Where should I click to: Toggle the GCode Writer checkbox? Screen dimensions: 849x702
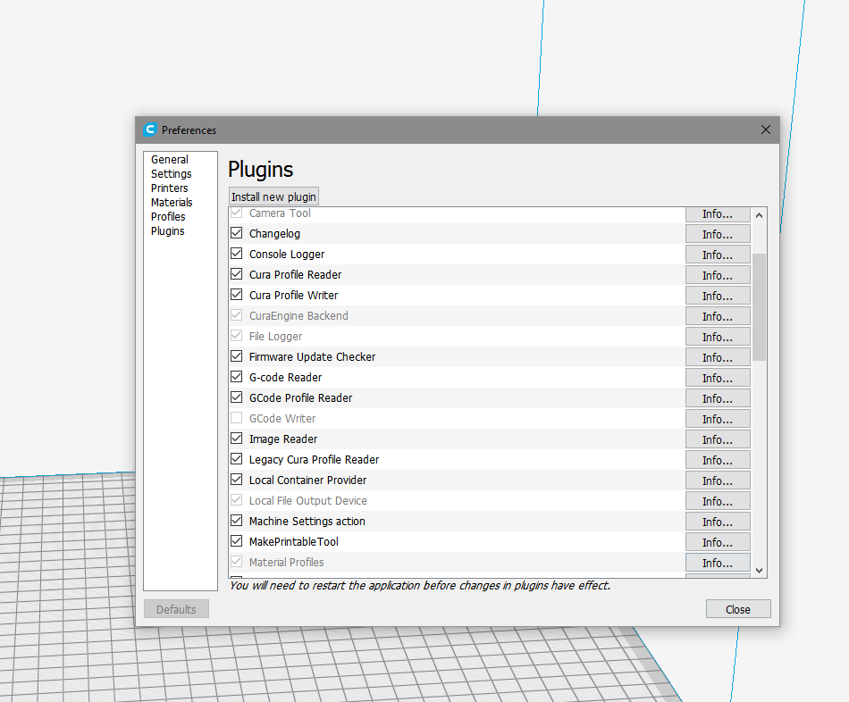[237, 418]
